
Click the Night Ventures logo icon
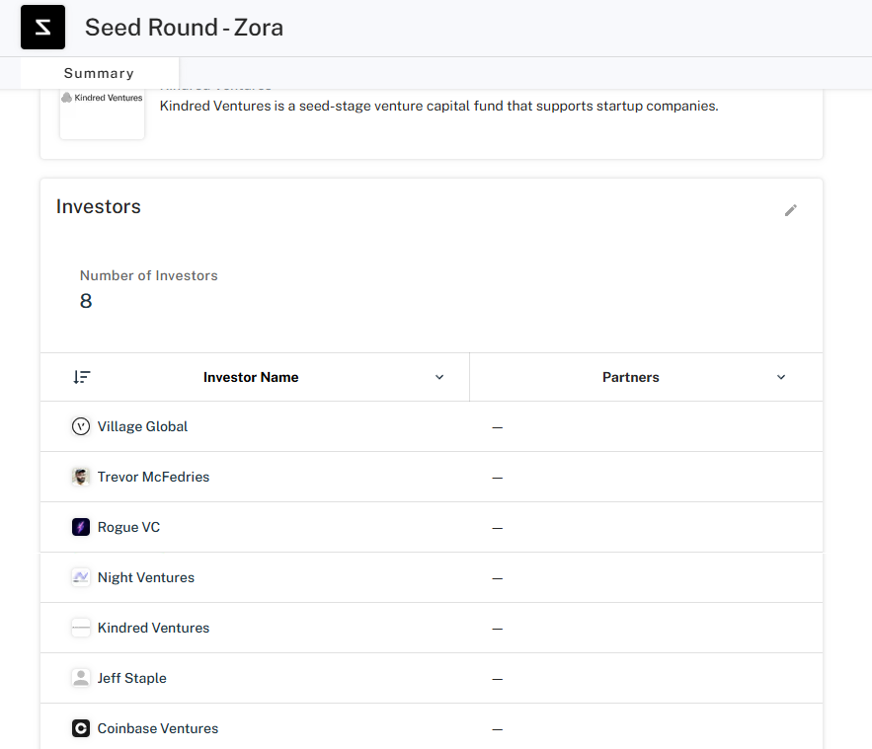point(81,577)
